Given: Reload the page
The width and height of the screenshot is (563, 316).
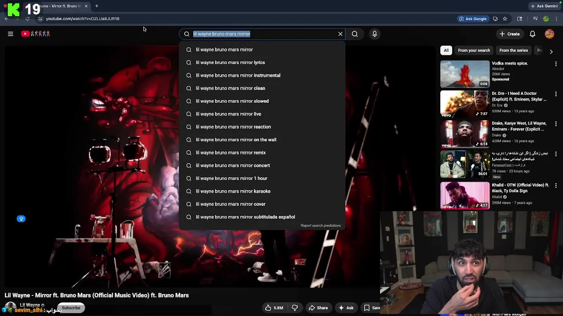Looking at the screenshot, I should (x=27, y=19).
